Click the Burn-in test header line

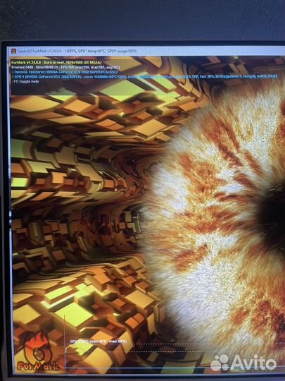[x=56, y=63]
